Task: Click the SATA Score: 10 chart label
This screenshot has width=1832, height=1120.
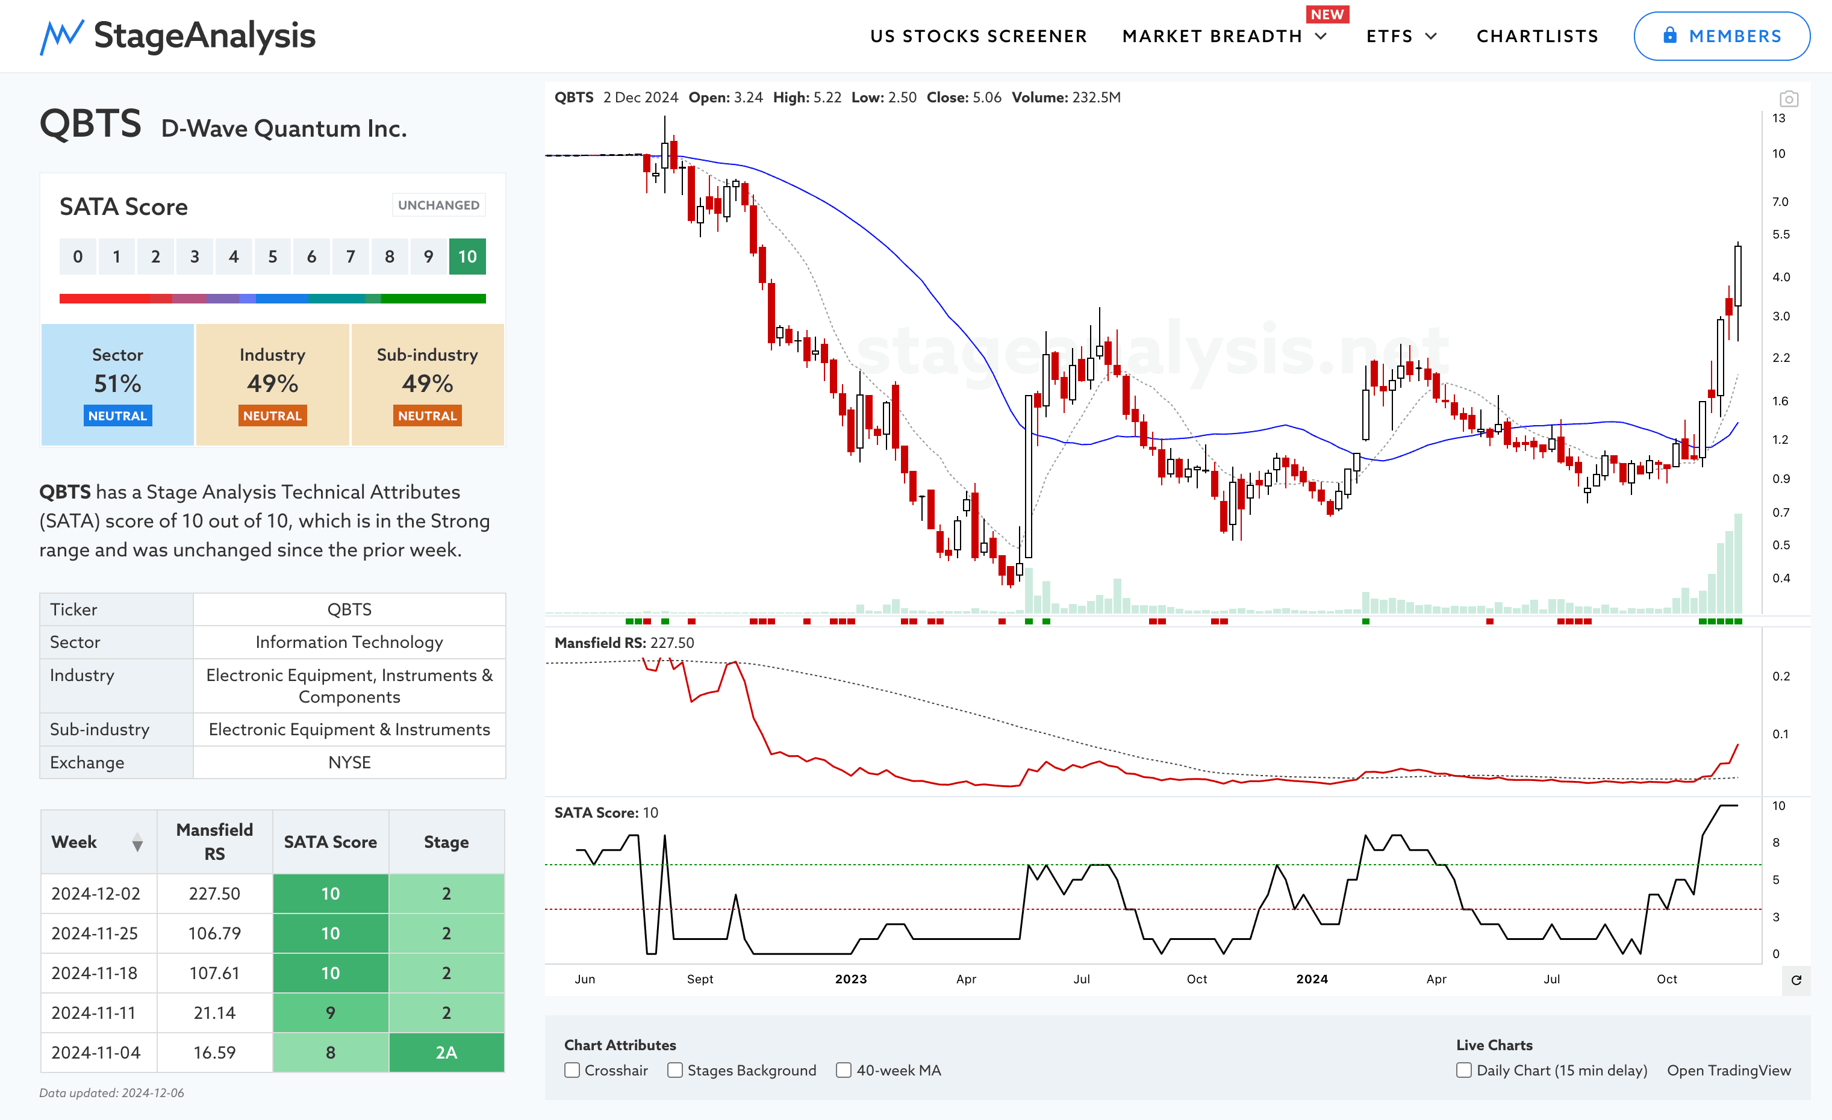Action: coord(606,813)
